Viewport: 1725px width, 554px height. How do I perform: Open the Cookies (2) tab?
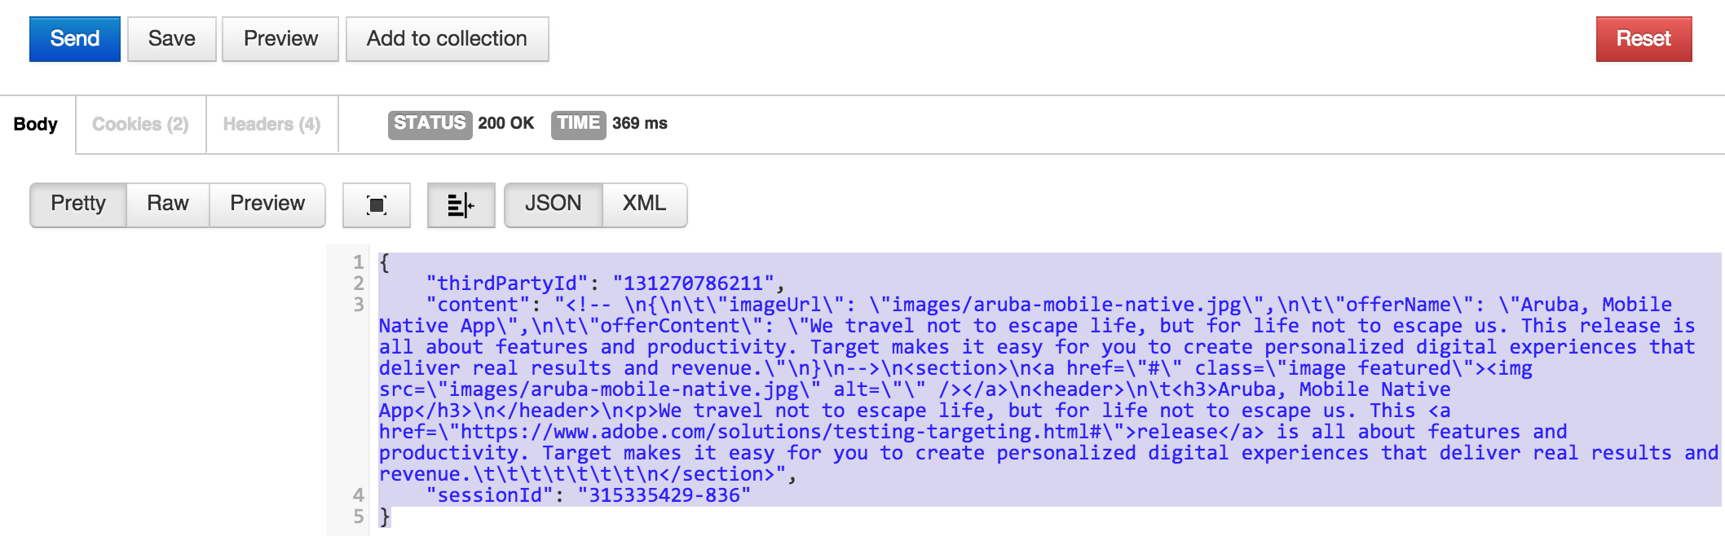(140, 124)
